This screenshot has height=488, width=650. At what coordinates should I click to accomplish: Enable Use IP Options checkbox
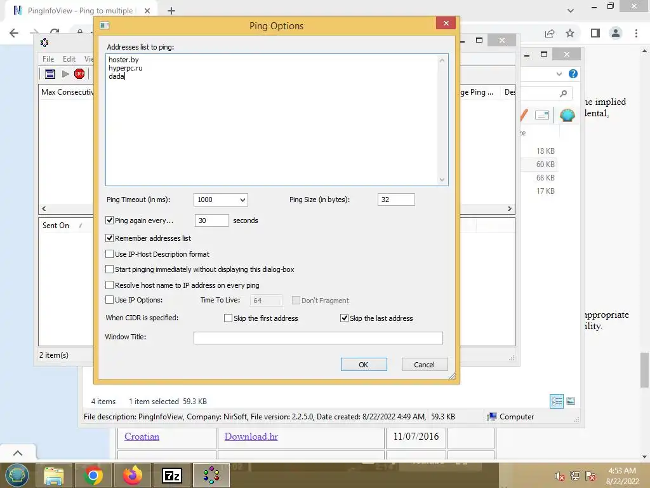coord(109,300)
